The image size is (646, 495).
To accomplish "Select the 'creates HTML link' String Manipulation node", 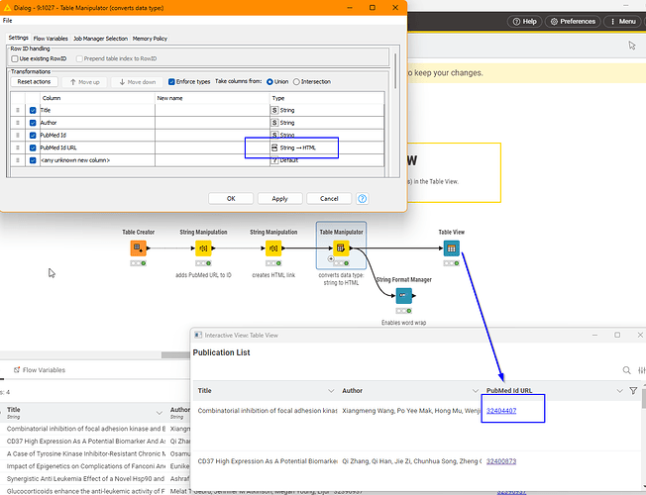I will click(x=272, y=248).
